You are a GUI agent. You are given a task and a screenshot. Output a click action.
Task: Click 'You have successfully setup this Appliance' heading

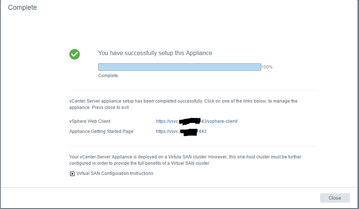155,53
